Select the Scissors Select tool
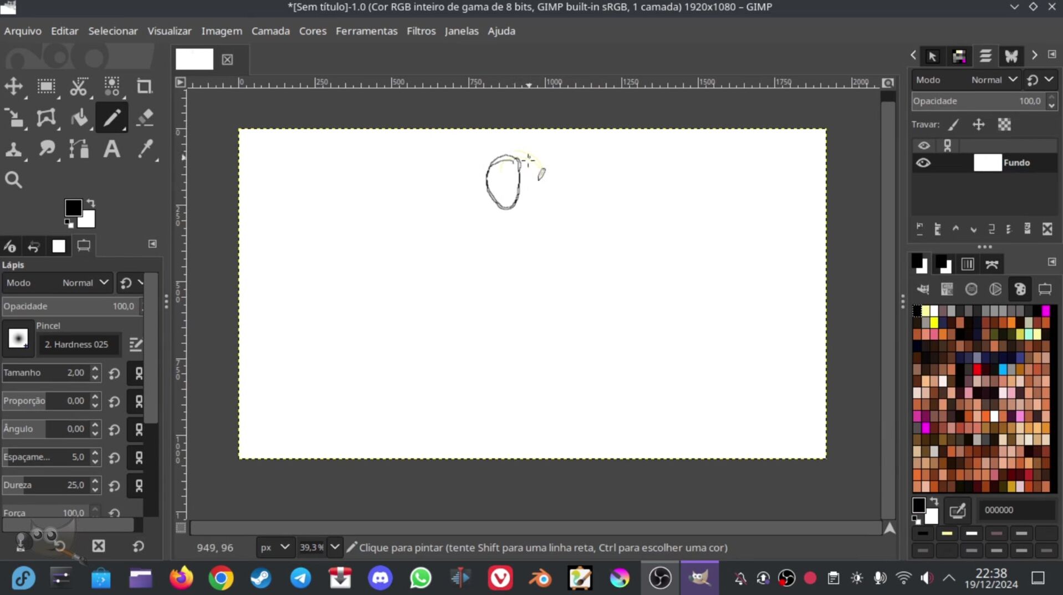1063x595 pixels. pos(79,86)
